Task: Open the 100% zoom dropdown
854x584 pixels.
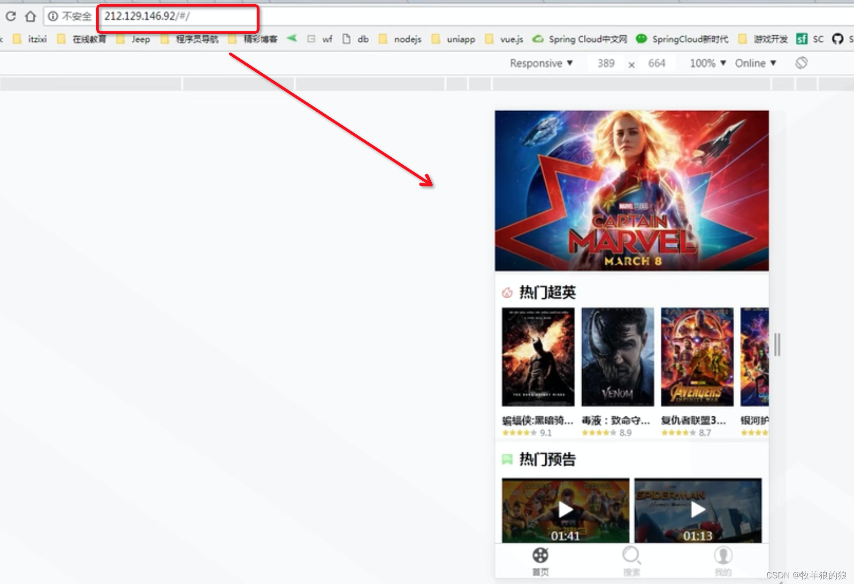Action: (x=708, y=63)
